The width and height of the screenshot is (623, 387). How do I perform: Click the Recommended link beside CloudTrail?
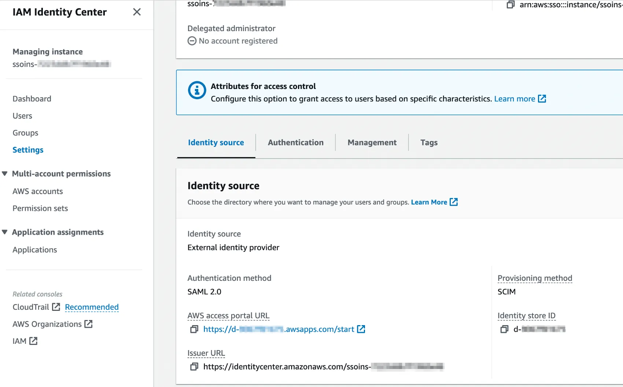tap(92, 307)
